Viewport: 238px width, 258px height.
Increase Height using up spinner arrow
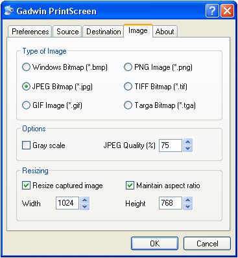coord(187,200)
